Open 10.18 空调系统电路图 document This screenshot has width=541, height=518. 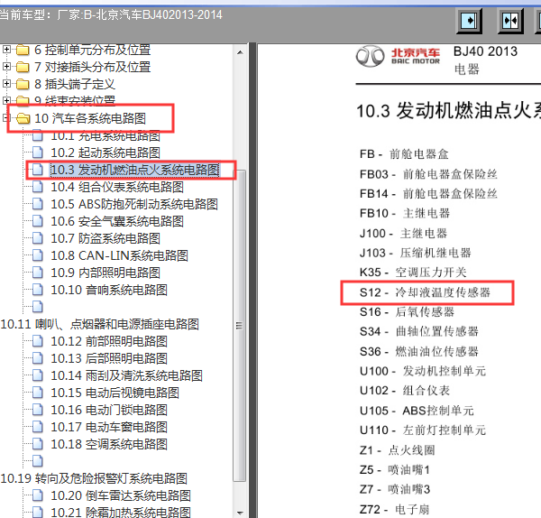coord(109,444)
